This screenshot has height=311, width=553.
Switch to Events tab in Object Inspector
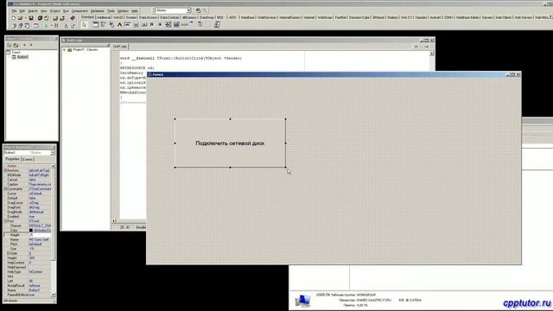(28, 159)
